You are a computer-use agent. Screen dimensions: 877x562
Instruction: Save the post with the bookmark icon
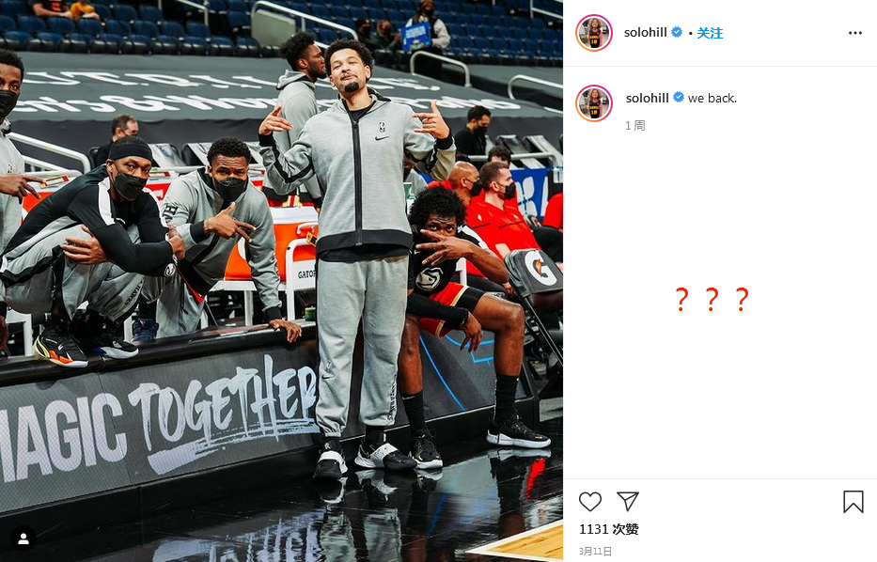tap(853, 502)
